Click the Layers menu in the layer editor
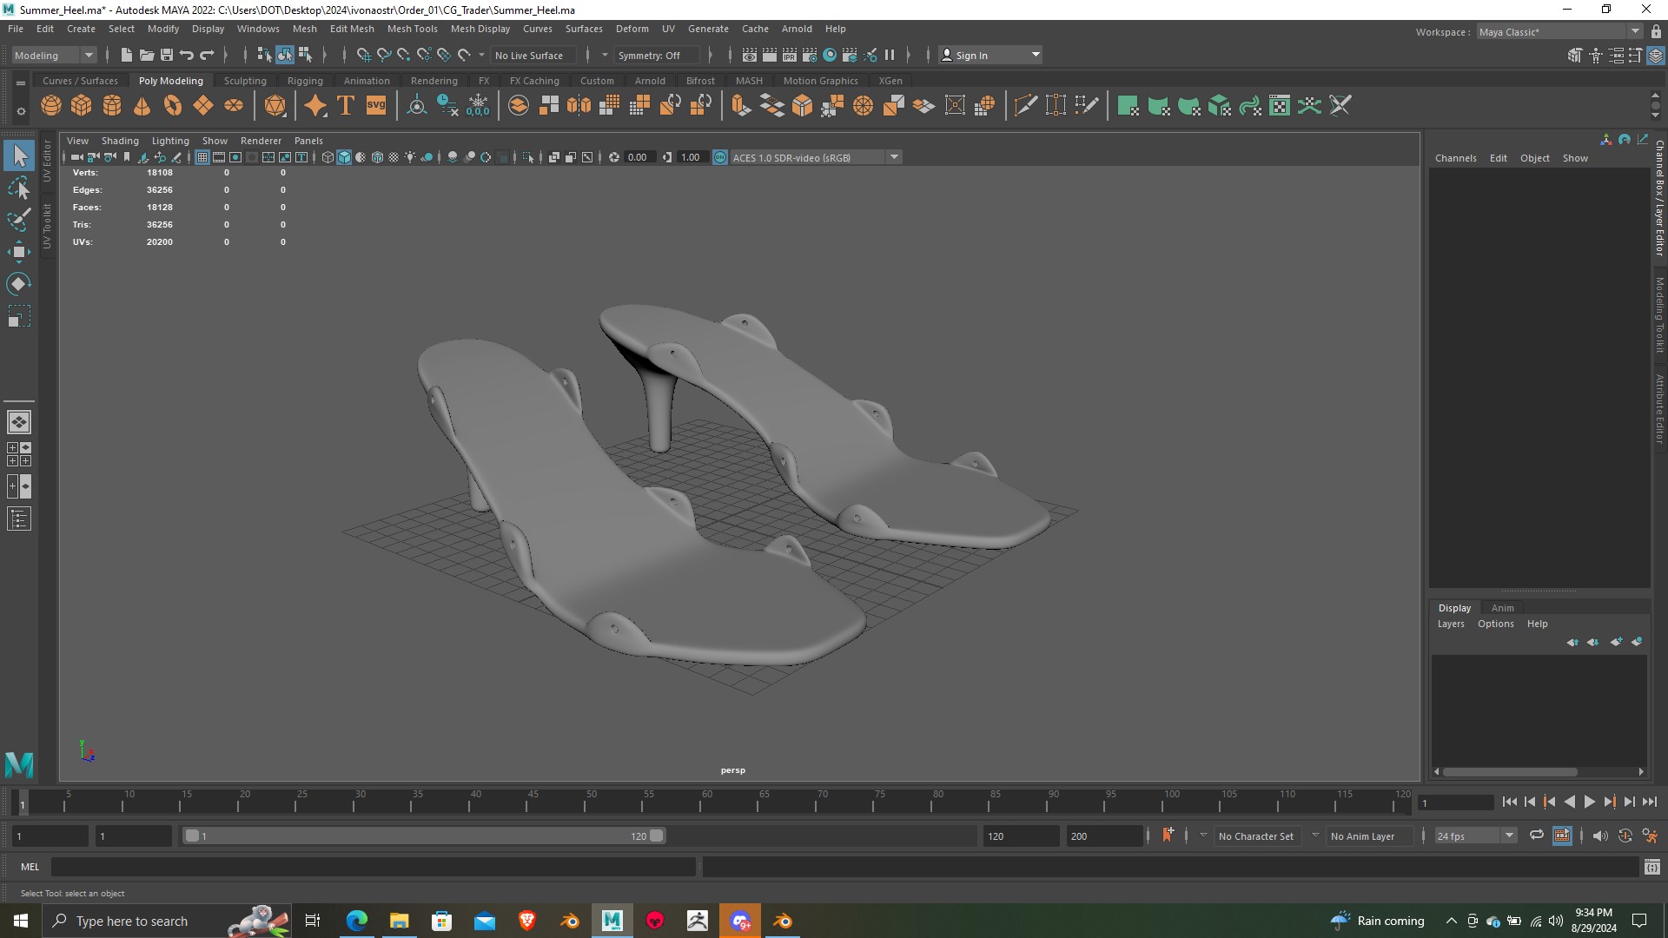1668x938 pixels. coord(1451,624)
